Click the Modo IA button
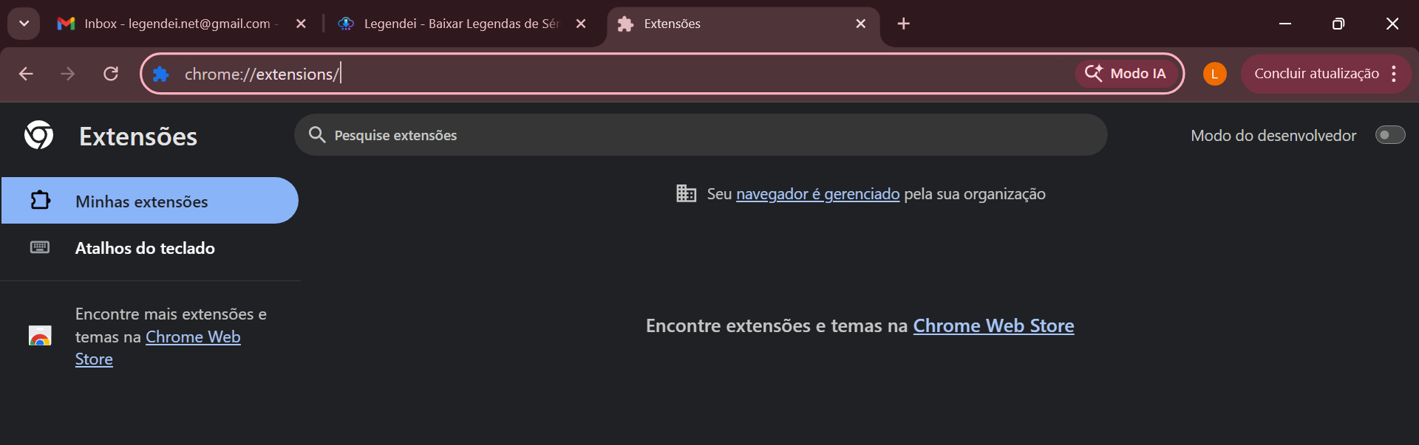This screenshot has width=1419, height=445. coord(1126,74)
